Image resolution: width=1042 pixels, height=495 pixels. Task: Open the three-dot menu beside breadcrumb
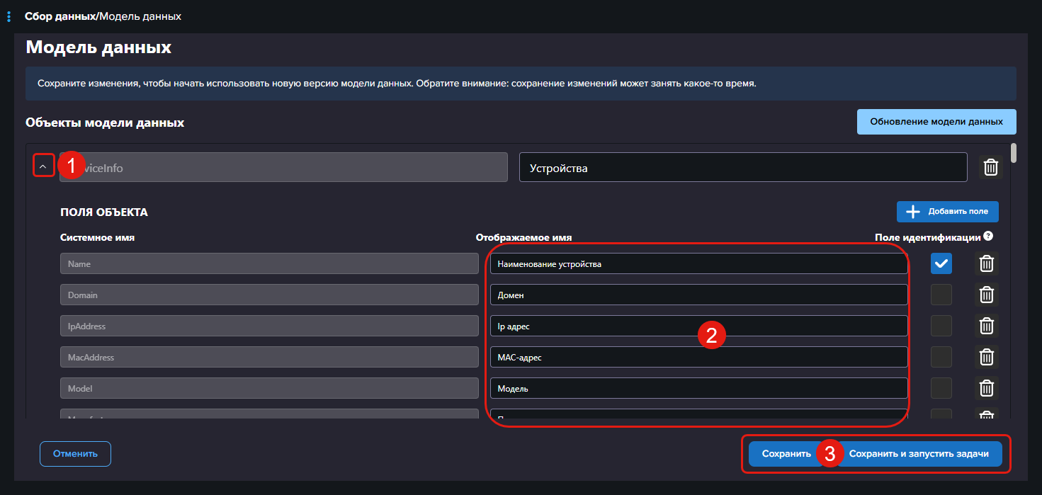click(9, 16)
